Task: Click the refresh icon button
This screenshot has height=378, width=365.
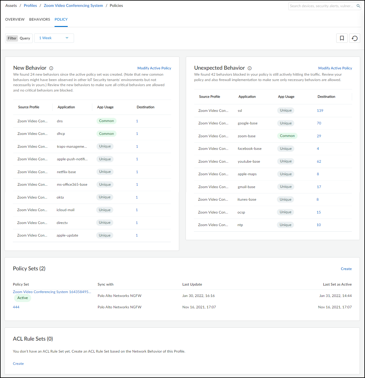Action: tap(355, 38)
